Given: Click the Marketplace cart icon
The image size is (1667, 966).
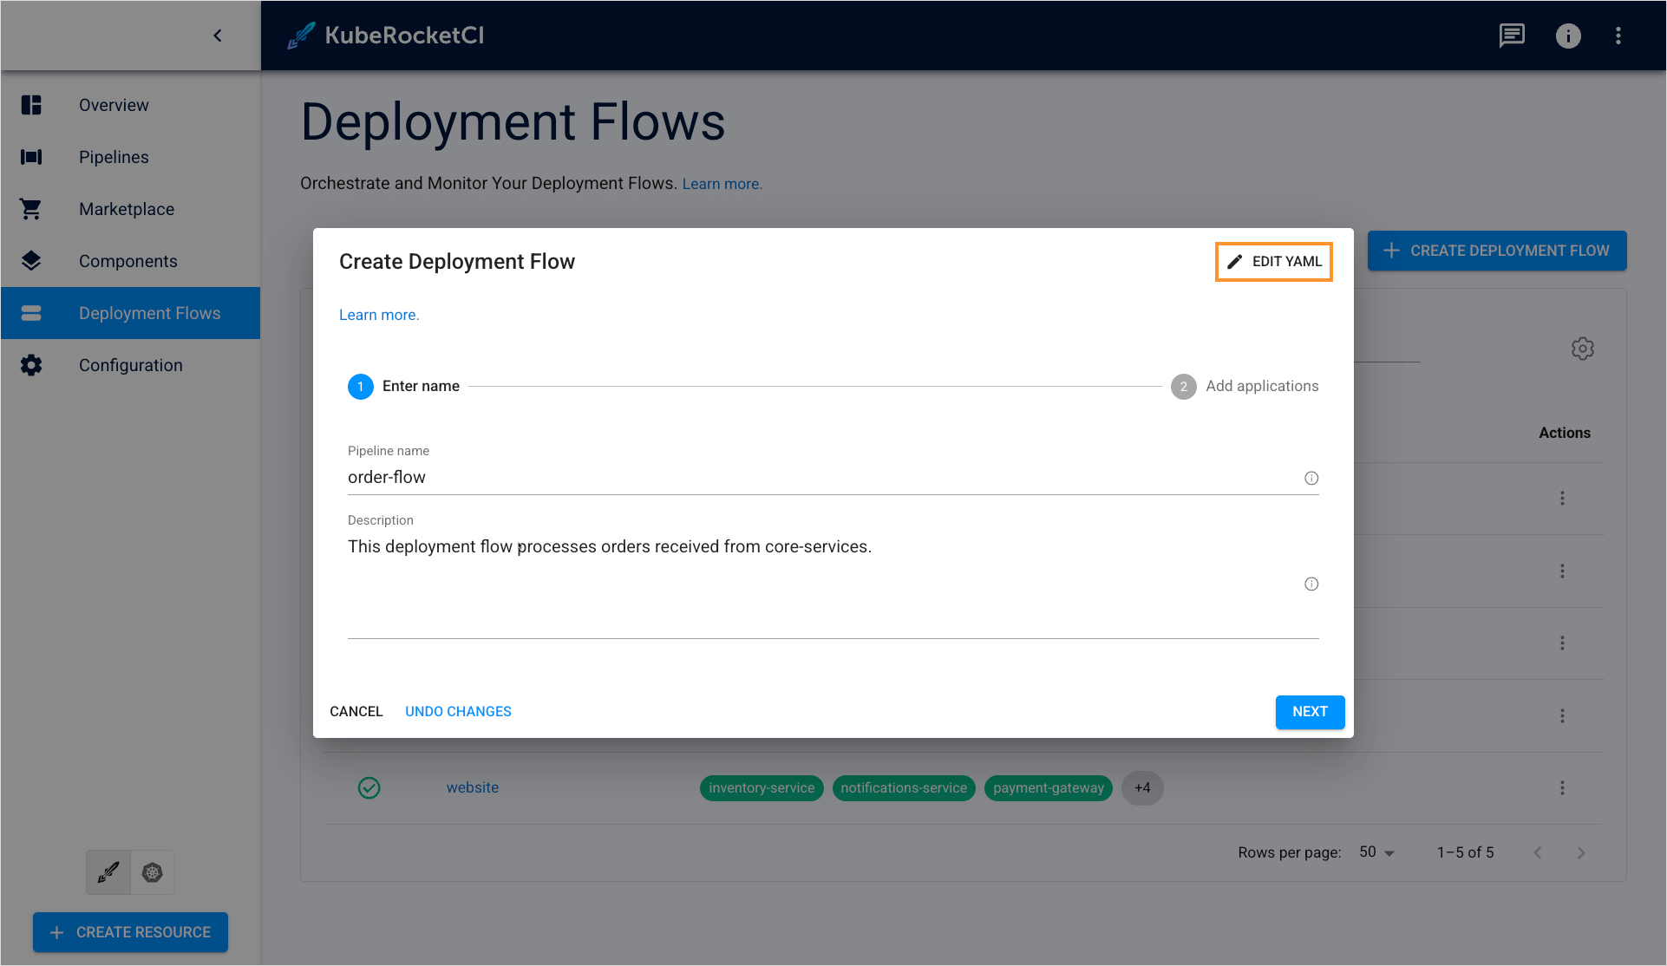Looking at the screenshot, I should (31, 209).
